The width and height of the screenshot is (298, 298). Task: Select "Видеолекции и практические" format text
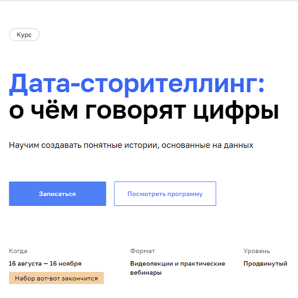178,264
